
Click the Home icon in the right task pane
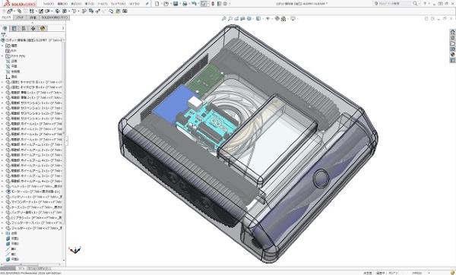pyautogui.click(x=452, y=32)
